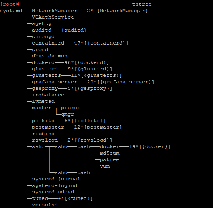Click the glusterfs process name
Screen dimensions: 213x208
click(x=46, y=75)
